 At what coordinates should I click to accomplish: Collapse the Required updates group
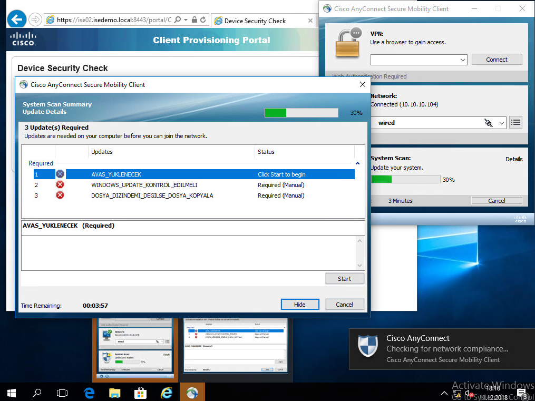pyautogui.click(x=357, y=163)
